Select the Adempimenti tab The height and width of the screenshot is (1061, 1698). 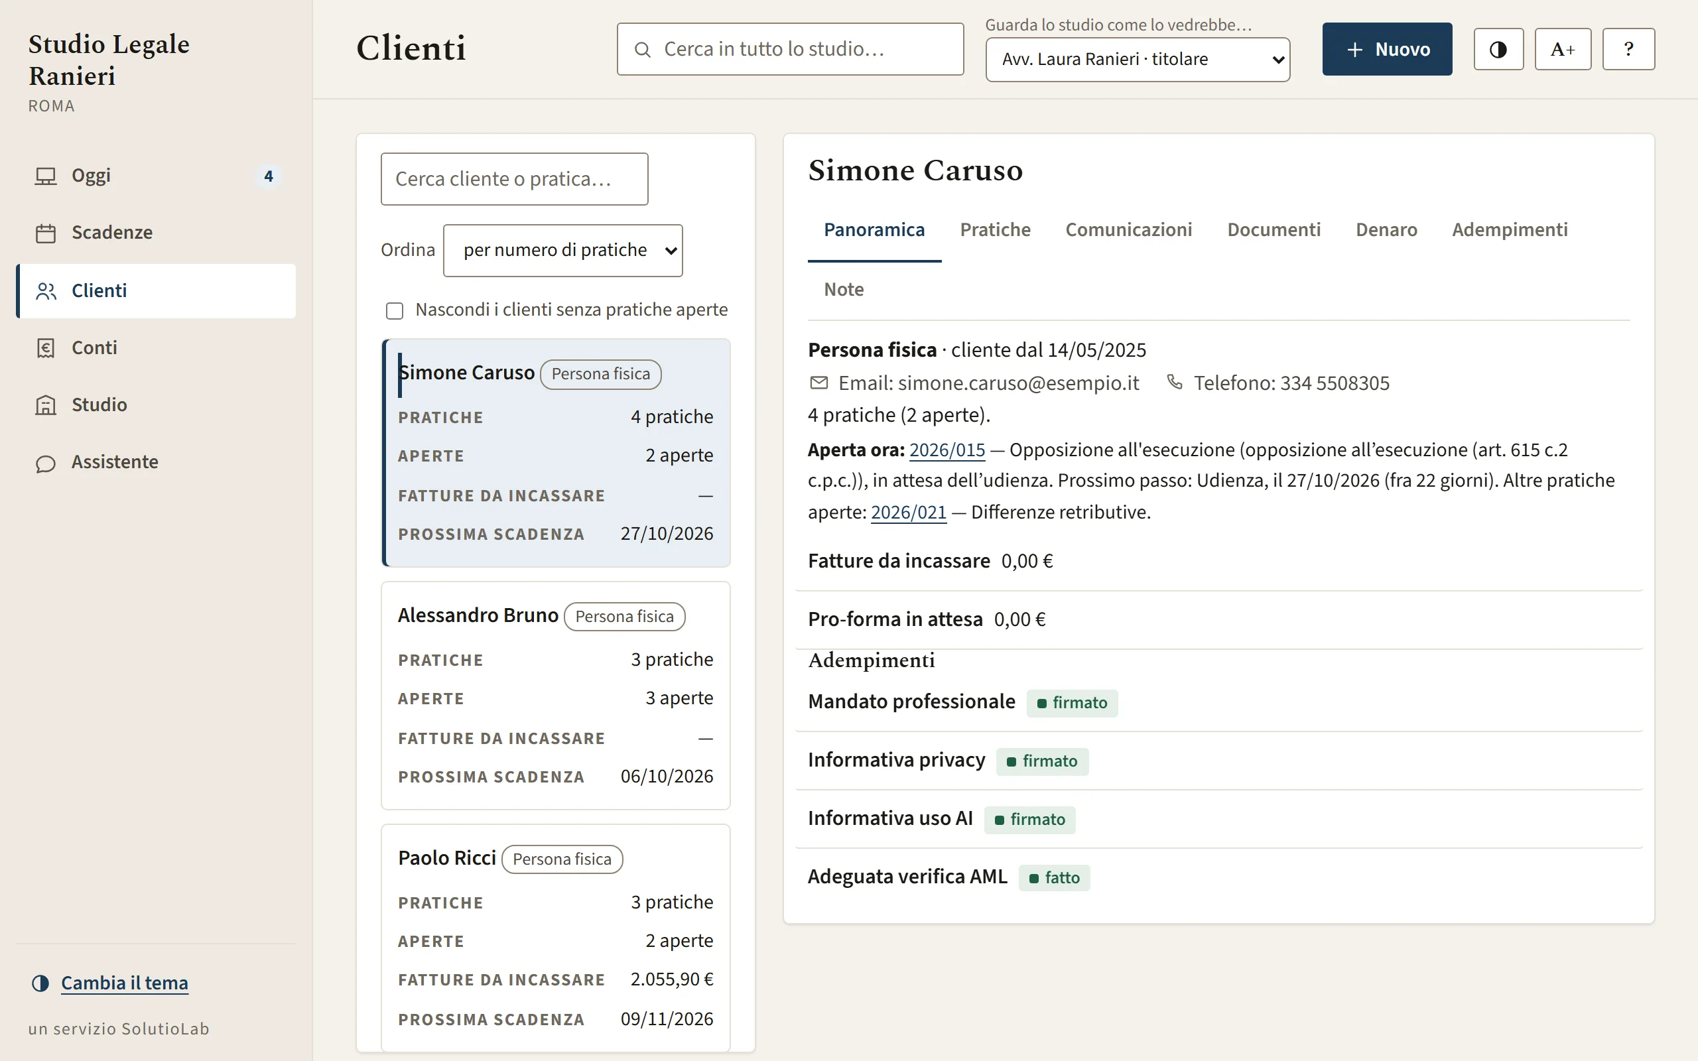[x=1509, y=229]
